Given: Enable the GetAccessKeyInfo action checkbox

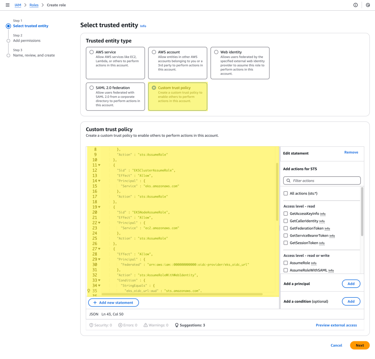Looking at the screenshot, I should click(x=285, y=214).
